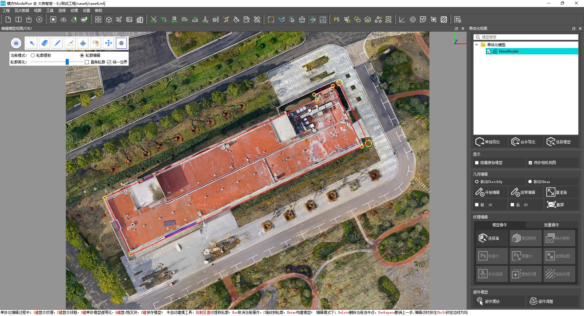Viewport: 584px width, 316px height.
Task: Click the settings gear toolbar icon
Action: (x=412, y=19)
